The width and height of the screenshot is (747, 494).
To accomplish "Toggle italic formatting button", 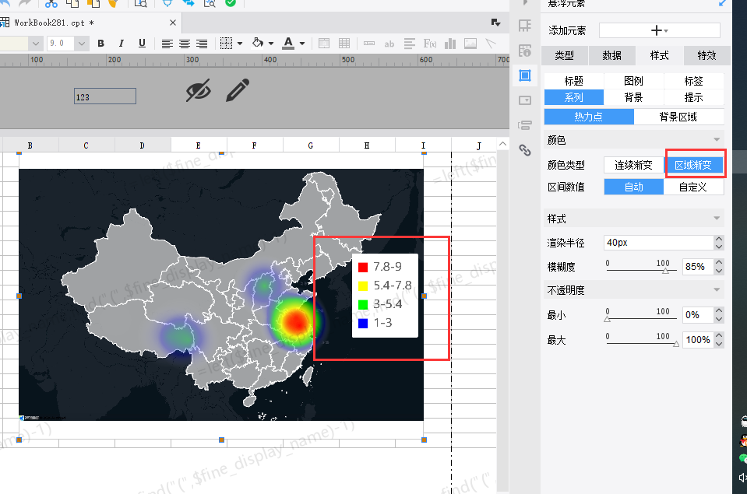I will [121, 44].
